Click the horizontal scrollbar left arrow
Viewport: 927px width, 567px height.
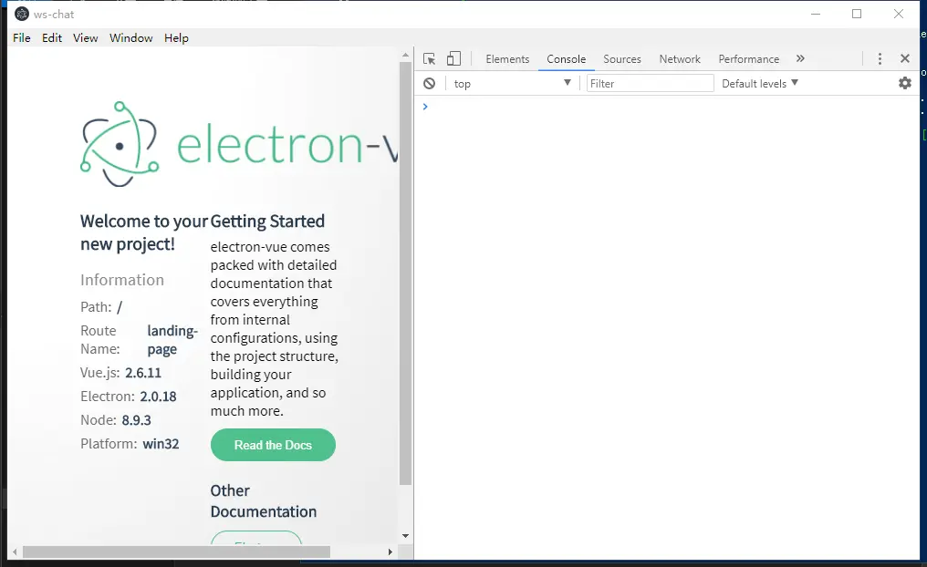pyautogui.click(x=15, y=552)
